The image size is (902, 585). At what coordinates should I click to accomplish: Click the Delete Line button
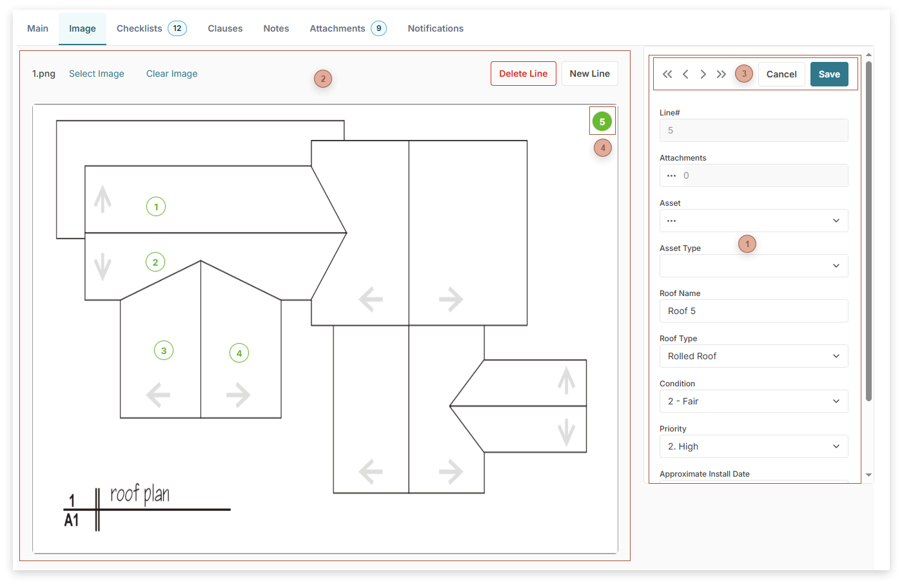(x=523, y=74)
